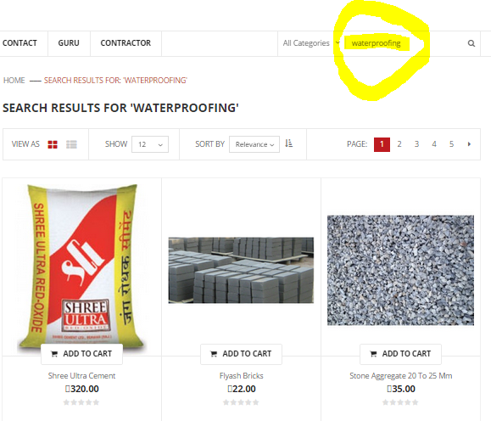This screenshot has width=491, height=421.
Task: Open the Flyash Bricks product link
Action: [x=241, y=375]
